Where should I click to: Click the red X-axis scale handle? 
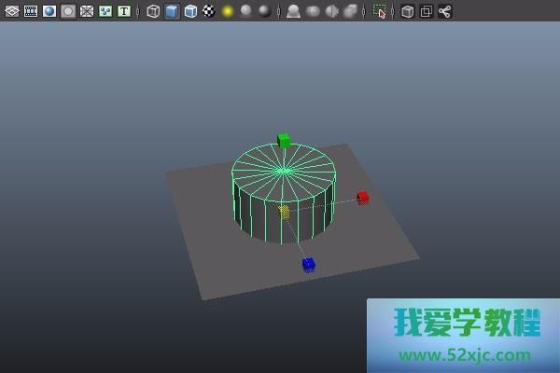click(x=363, y=198)
